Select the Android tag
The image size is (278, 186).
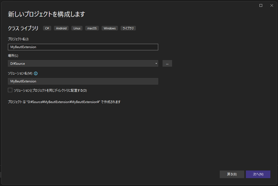click(61, 28)
